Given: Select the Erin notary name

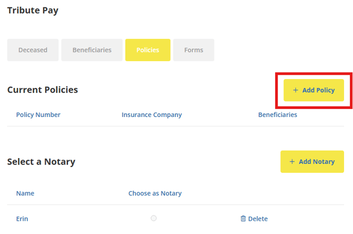Looking at the screenshot, I should [23, 219].
